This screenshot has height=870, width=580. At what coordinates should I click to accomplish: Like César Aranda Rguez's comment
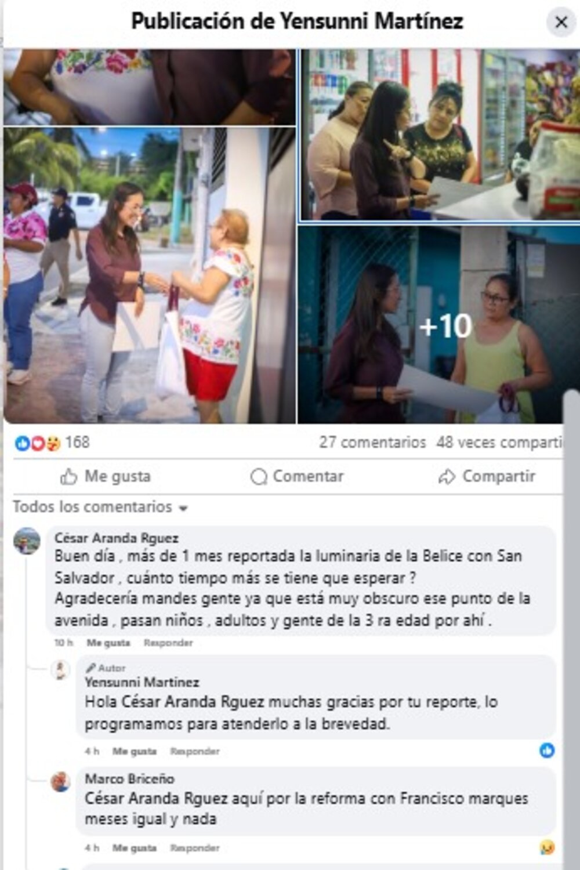(108, 643)
